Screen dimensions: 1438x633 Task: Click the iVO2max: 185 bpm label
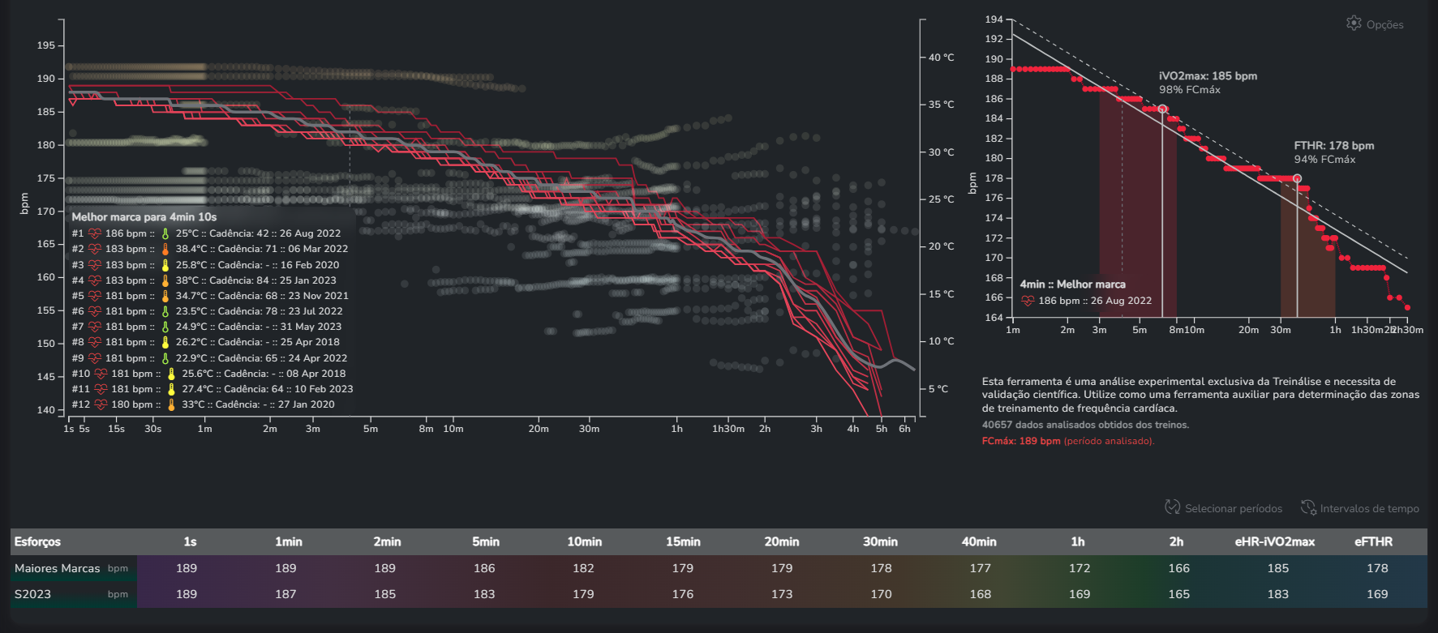coord(1208,76)
